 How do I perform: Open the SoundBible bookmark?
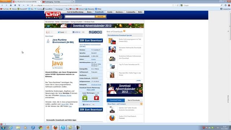point(48,9)
